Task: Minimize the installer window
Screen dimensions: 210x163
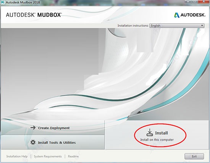Action: click(188, 2)
